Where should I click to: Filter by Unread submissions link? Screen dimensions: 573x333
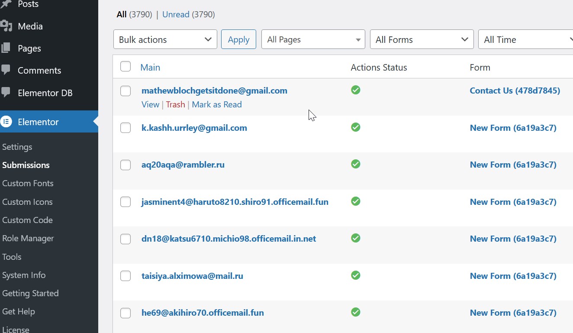176,15
